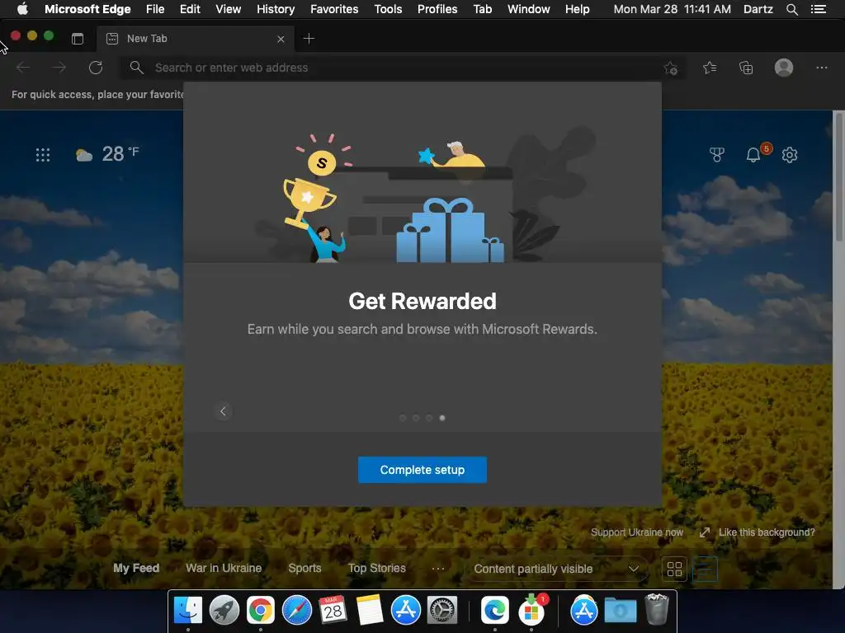Click the browser Forward arrow
Image resolution: width=845 pixels, height=633 pixels.
coord(59,68)
